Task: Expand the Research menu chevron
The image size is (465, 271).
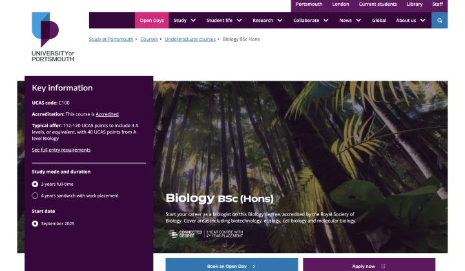Action: pyautogui.click(x=280, y=21)
